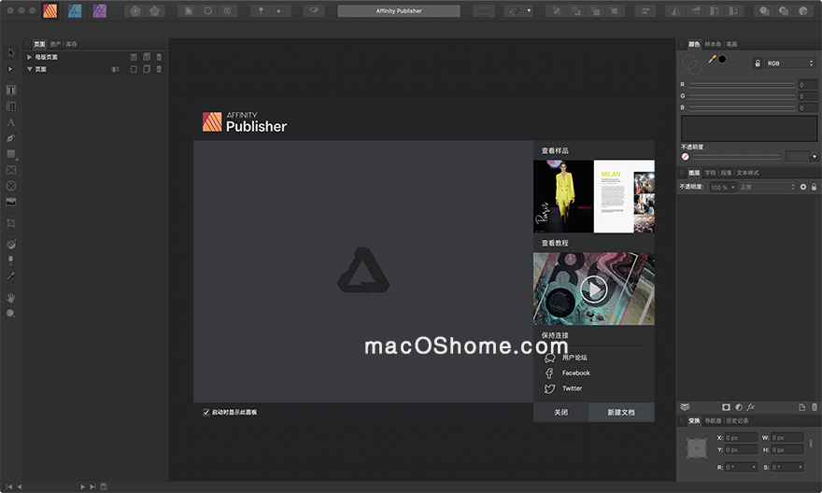Select the Table tool
The width and height of the screenshot is (822, 493).
(11, 106)
